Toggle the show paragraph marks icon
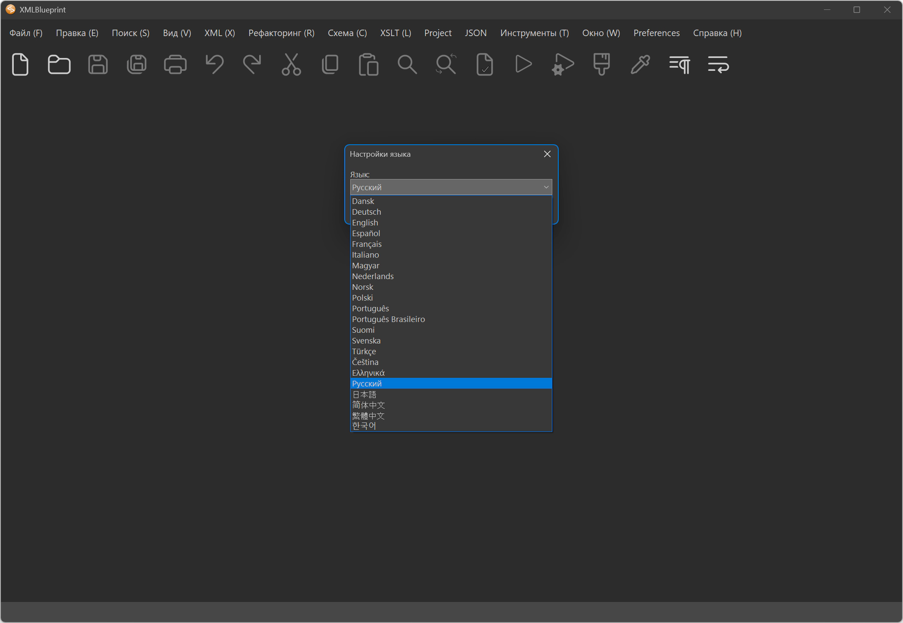The height and width of the screenshot is (623, 903). pos(680,64)
